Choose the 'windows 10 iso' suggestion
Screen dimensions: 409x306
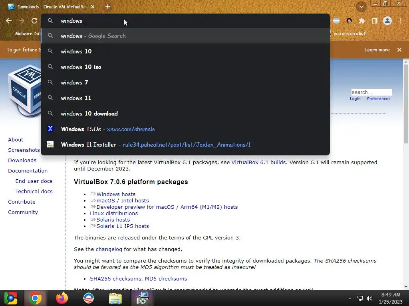click(185, 67)
